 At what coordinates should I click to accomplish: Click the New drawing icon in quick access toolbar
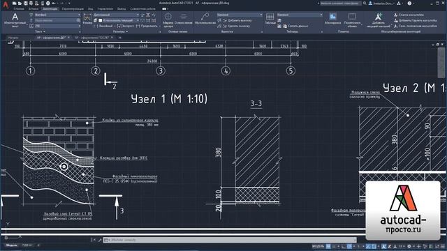coord(14,3)
